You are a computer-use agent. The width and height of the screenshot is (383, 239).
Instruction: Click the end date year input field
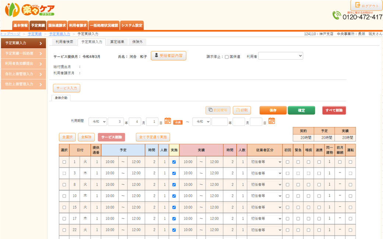(219, 122)
